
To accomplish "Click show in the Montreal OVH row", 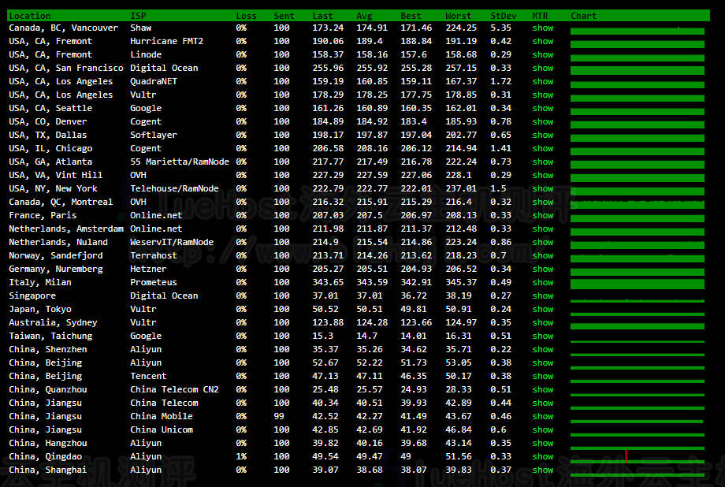I will pos(542,202).
